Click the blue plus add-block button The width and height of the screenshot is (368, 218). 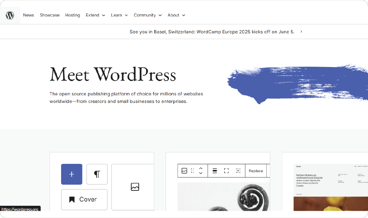coord(72,174)
